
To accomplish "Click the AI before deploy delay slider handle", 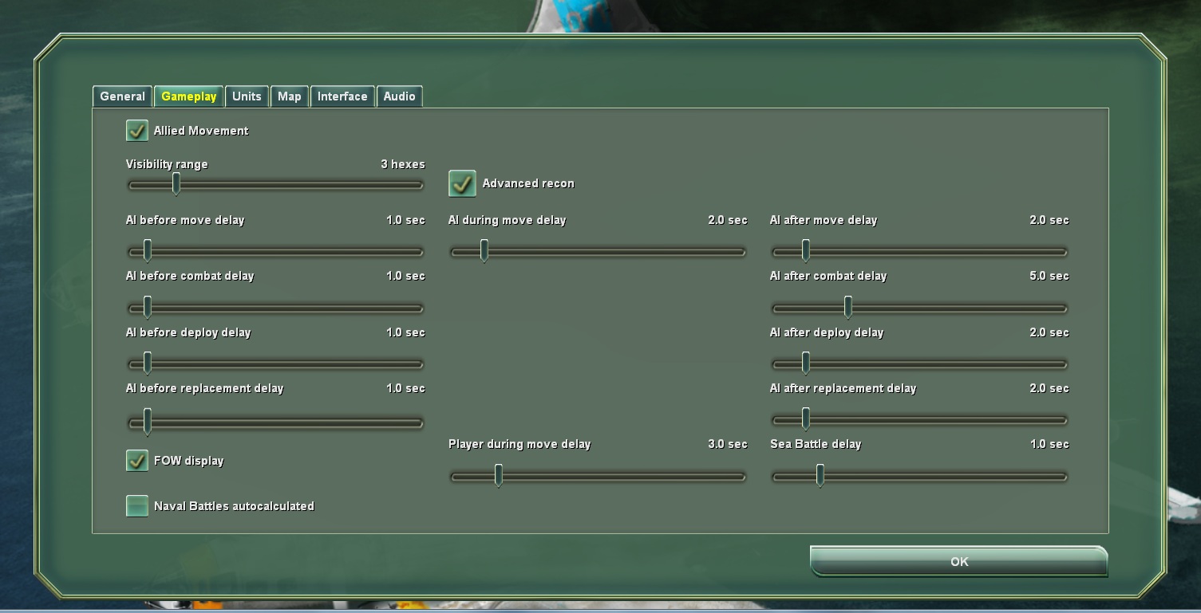I will tap(148, 363).
